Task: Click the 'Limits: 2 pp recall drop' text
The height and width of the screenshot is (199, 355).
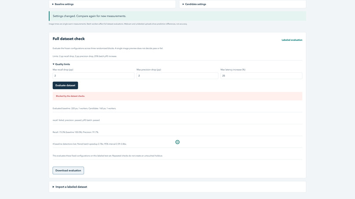Action: click(x=85, y=56)
